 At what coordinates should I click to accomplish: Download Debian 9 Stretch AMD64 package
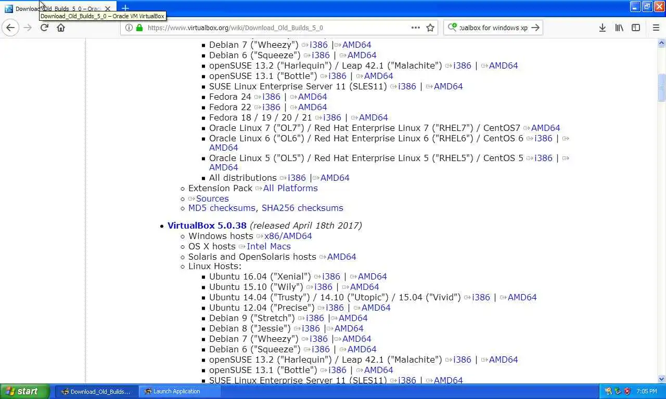(x=353, y=318)
